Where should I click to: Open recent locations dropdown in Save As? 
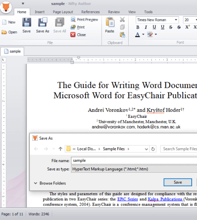pos(53,149)
